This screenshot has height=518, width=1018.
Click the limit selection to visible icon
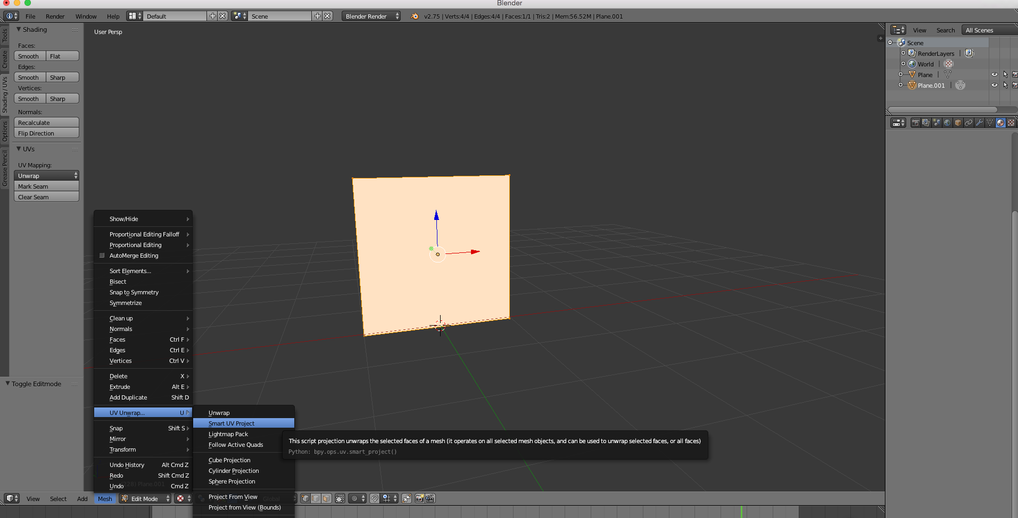(x=340, y=498)
